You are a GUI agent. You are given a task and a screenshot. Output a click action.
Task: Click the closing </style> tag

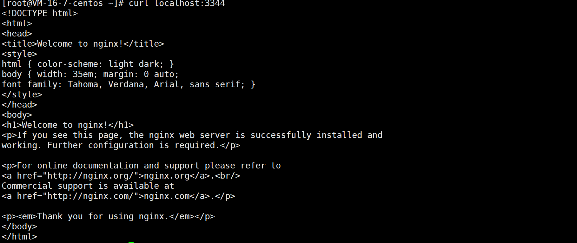(x=22, y=95)
